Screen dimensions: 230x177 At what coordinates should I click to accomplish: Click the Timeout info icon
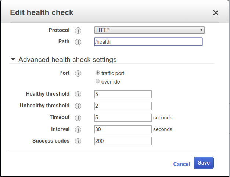click(x=78, y=118)
